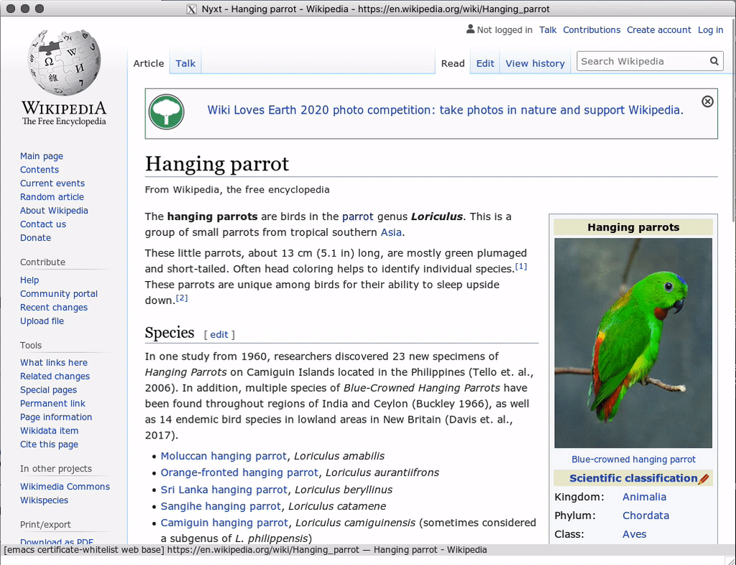Click Donate in sidebar

(35, 237)
